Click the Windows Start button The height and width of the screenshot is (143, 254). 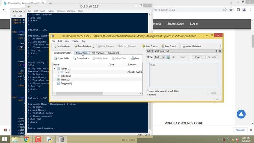point(5,139)
